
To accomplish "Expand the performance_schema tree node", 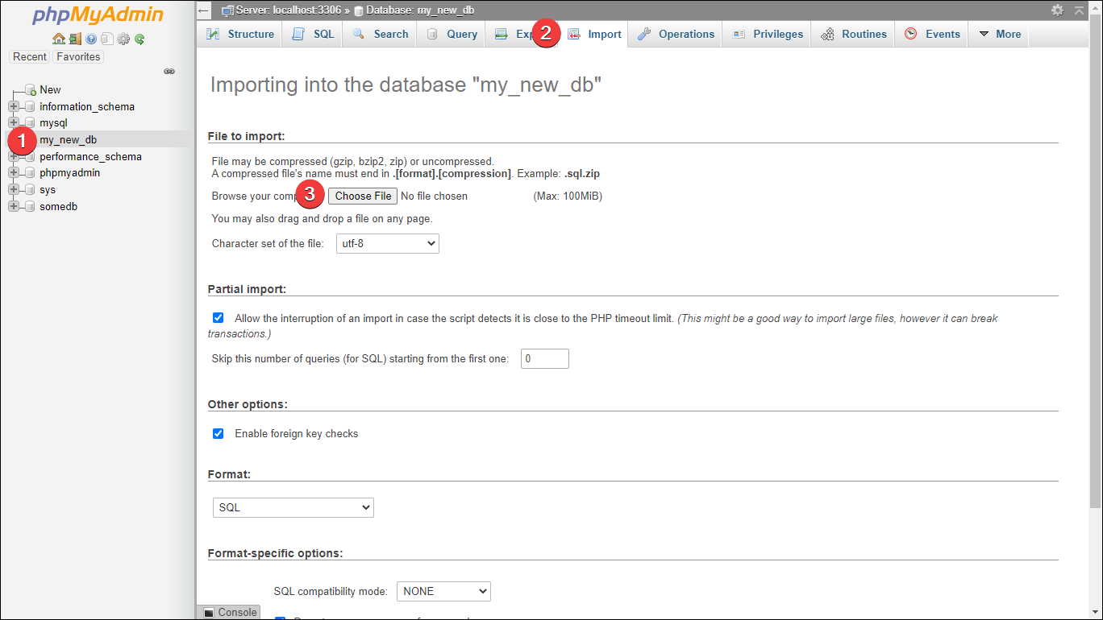I will point(14,156).
